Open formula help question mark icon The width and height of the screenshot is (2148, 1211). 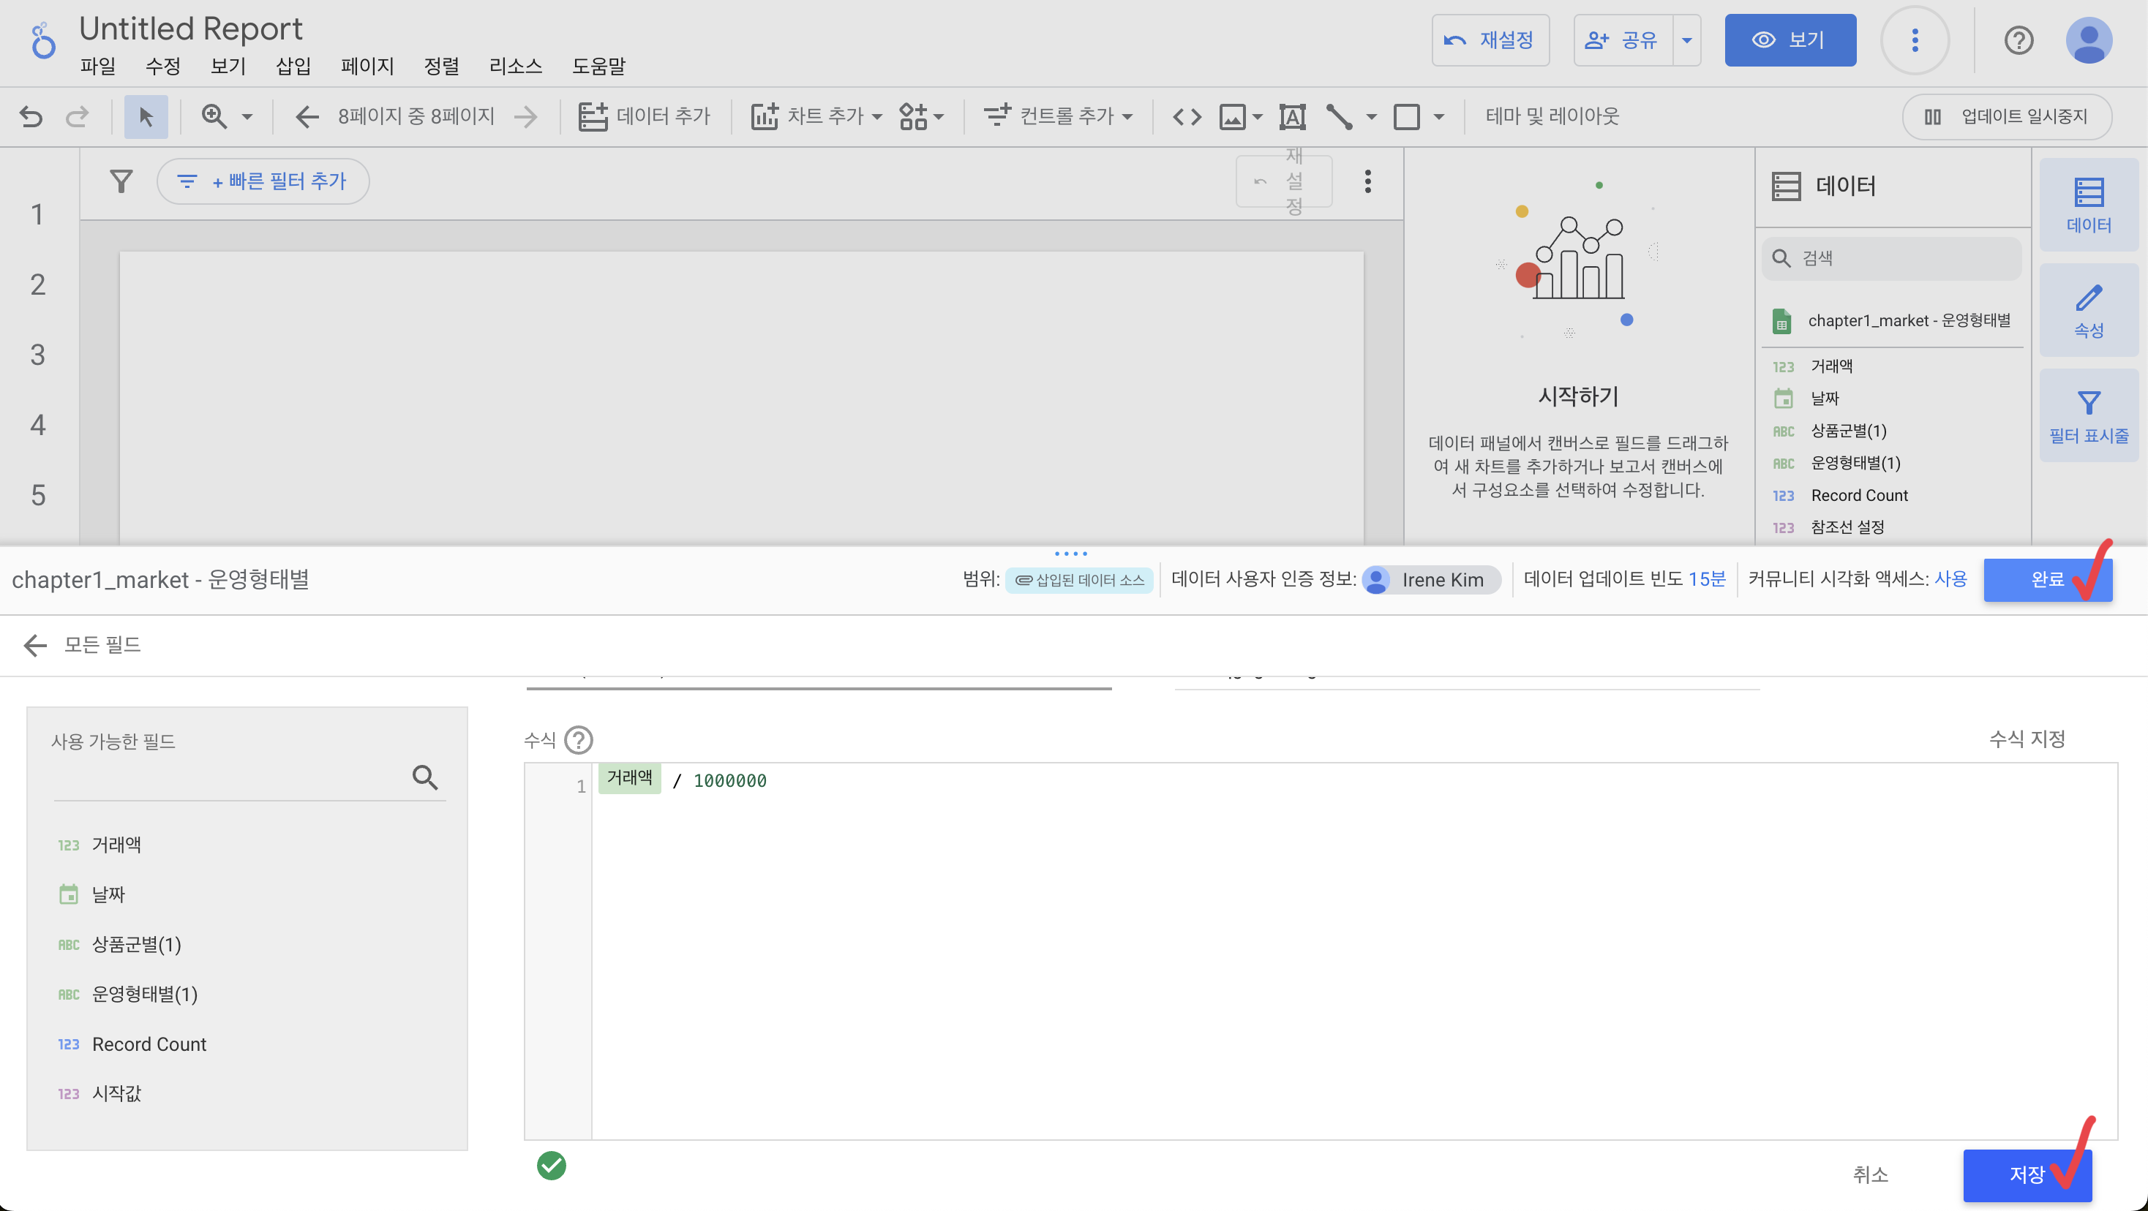(x=578, y=739)
